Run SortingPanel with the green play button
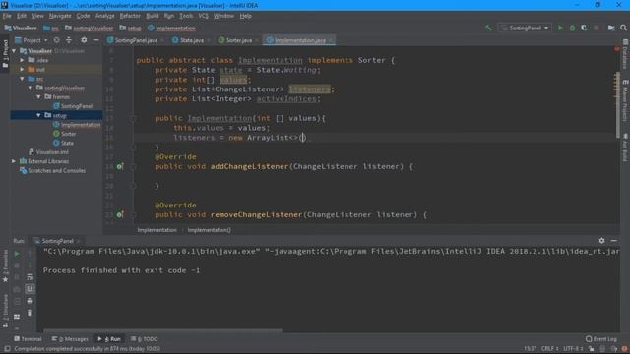Image resolution: width=630 pixels, height=354 pixels. coord(560,28)
